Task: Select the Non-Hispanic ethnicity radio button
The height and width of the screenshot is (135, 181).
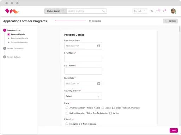Action: pyautogui.click(x=80, y=124)
